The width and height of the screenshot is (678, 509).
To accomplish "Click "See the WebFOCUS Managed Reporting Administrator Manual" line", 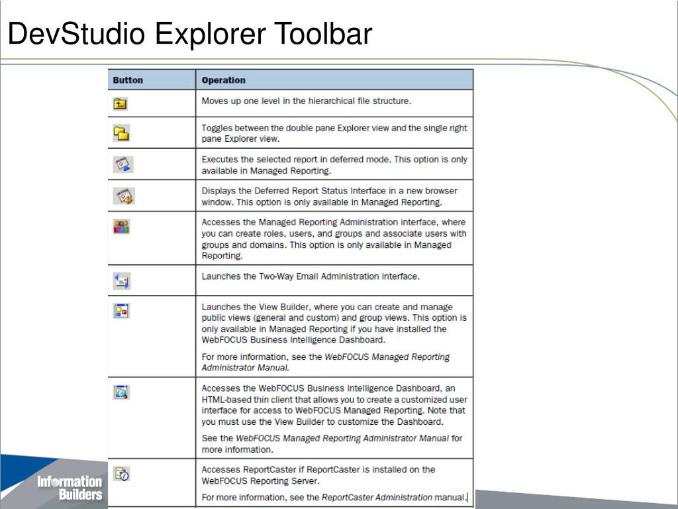I will click(332, 443).
